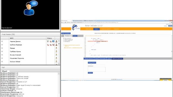This screenshot has height=97, width=173.
Task: Click the blue screen-share icon for Чернов Даниил
Action: click(53, 41)
